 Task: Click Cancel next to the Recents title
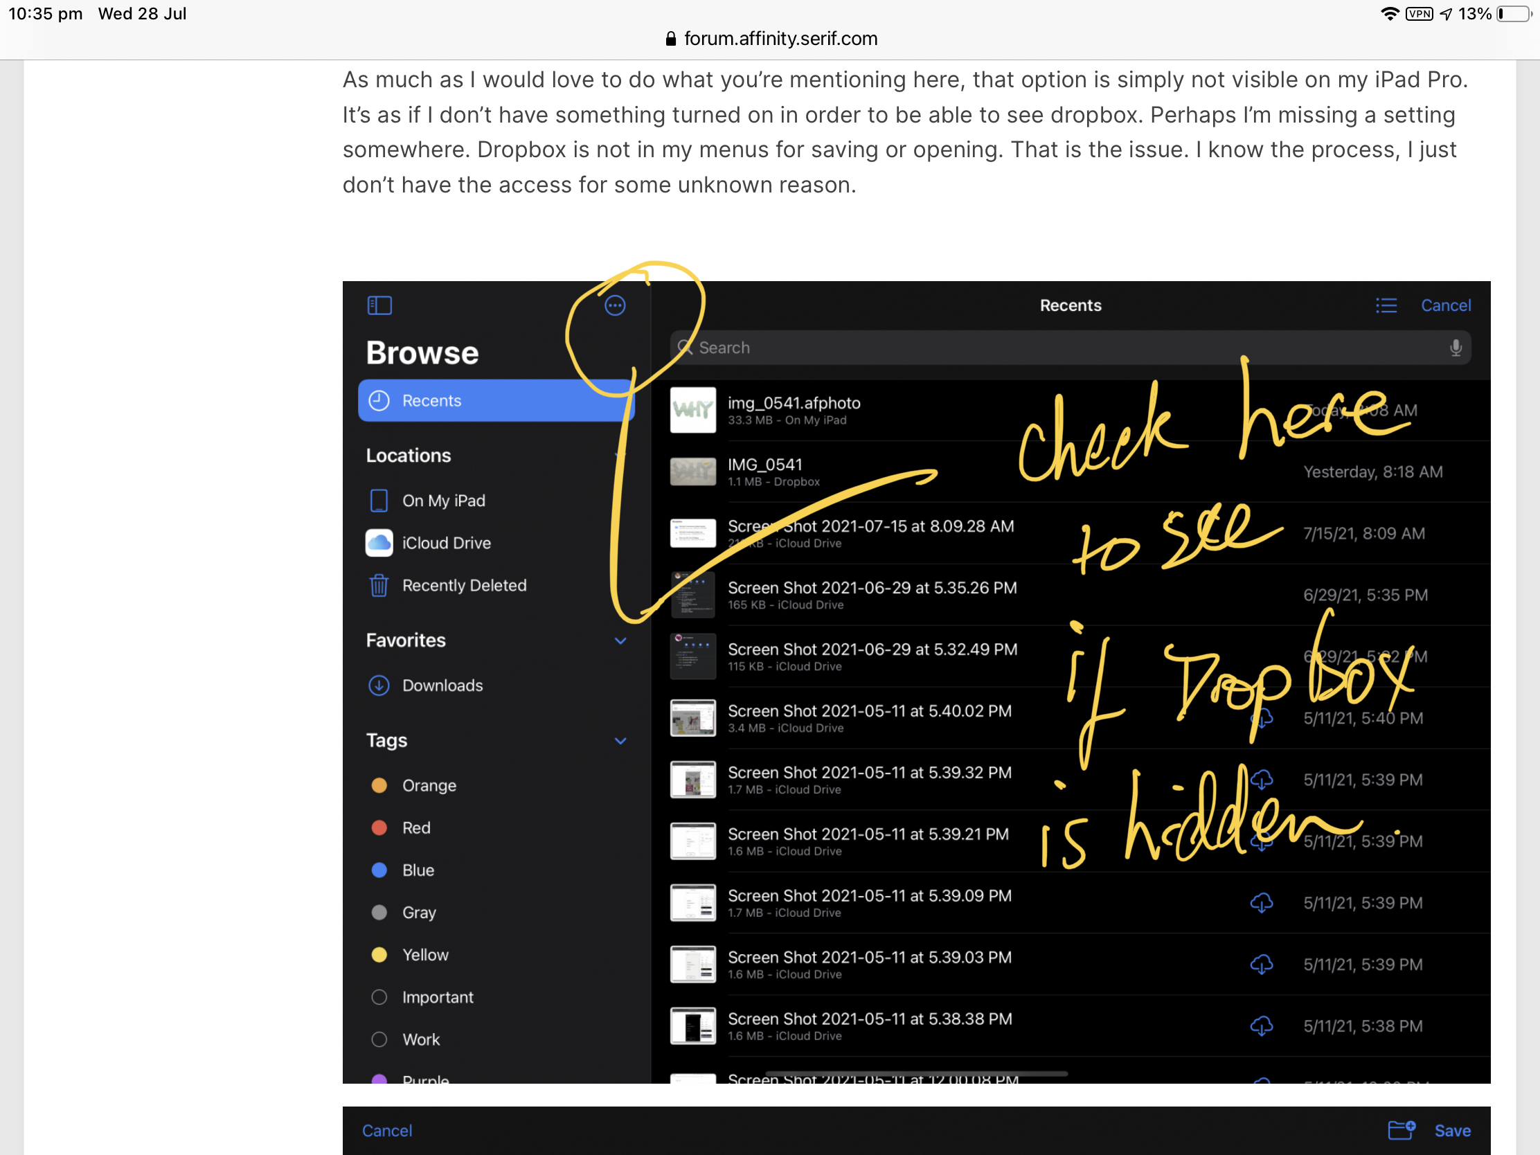click(x=1445, y=305)
